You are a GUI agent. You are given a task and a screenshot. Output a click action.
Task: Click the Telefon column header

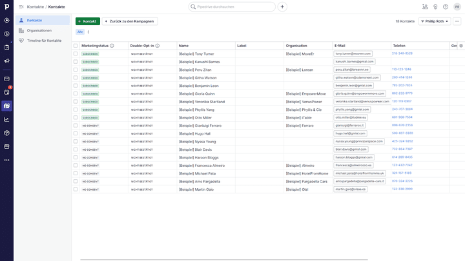[399, 46]
